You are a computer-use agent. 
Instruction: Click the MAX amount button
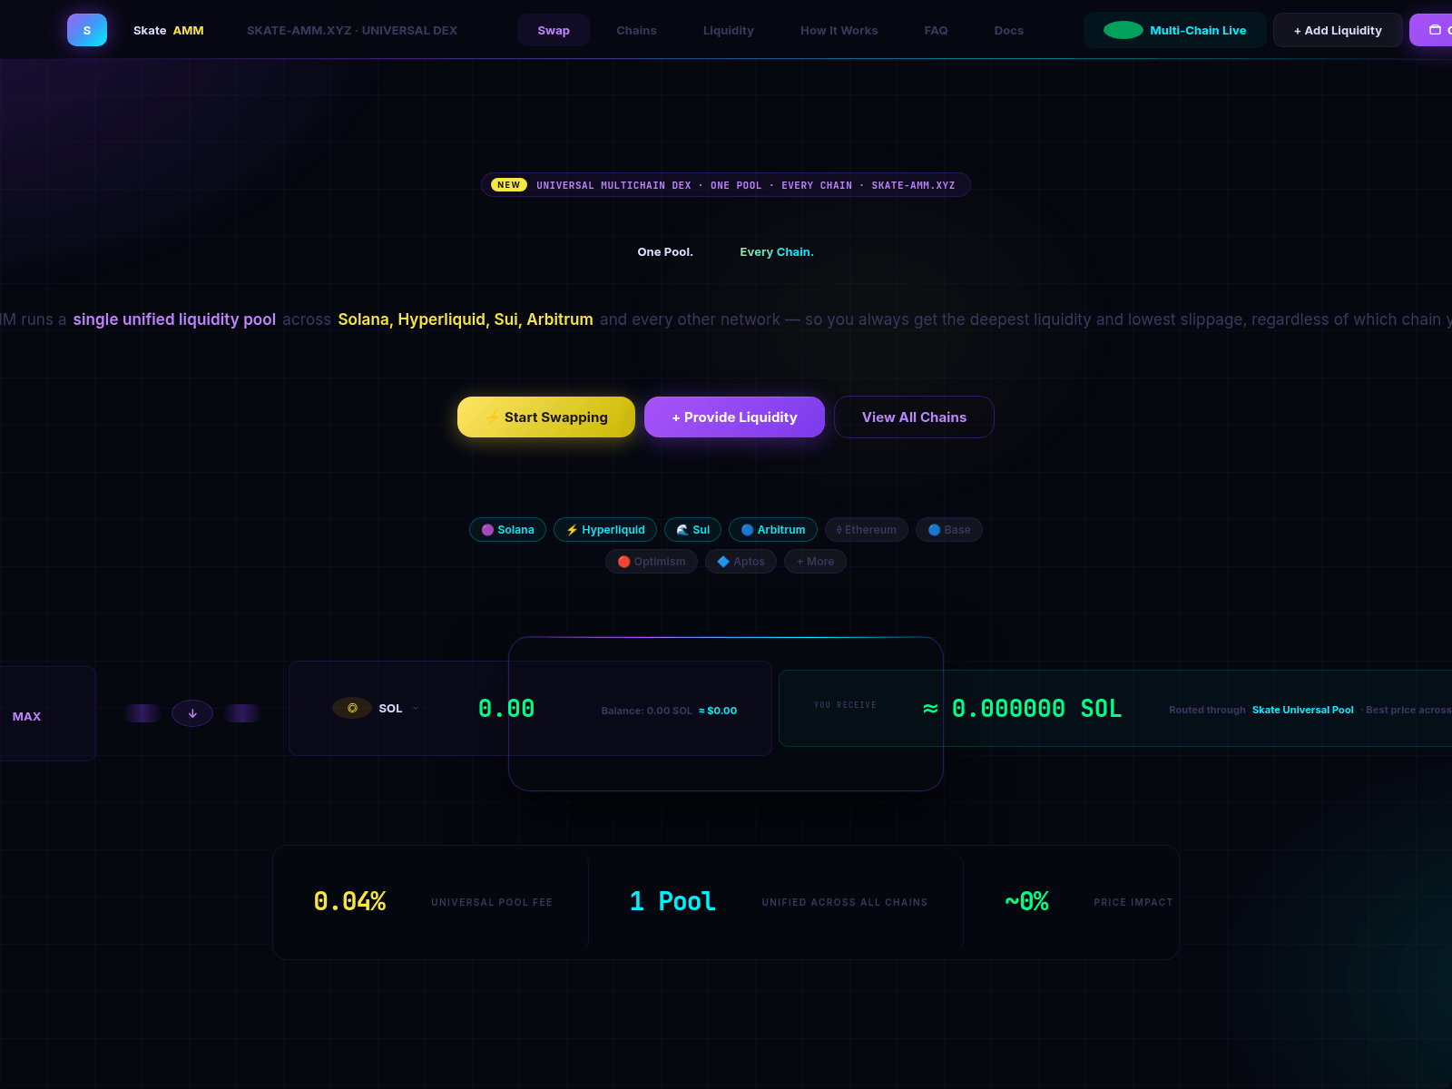pos(26,716)
